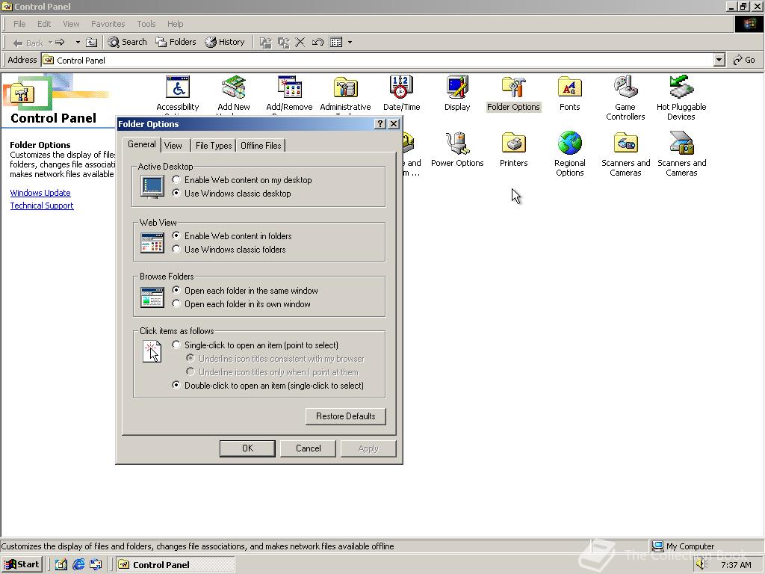Click the Search toolbar button

point(127,43)
